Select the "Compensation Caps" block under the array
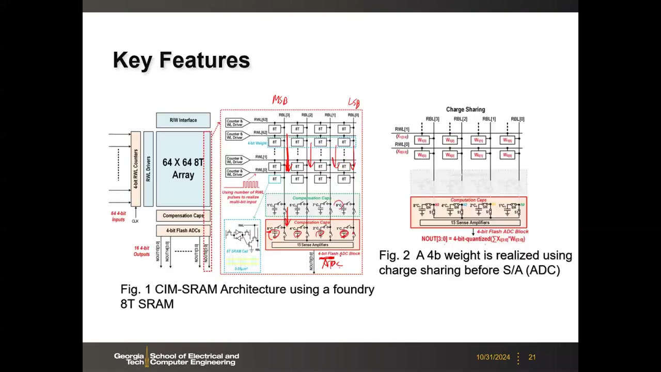Viewport: 661px width, 372px height. [x=183, y=215]
